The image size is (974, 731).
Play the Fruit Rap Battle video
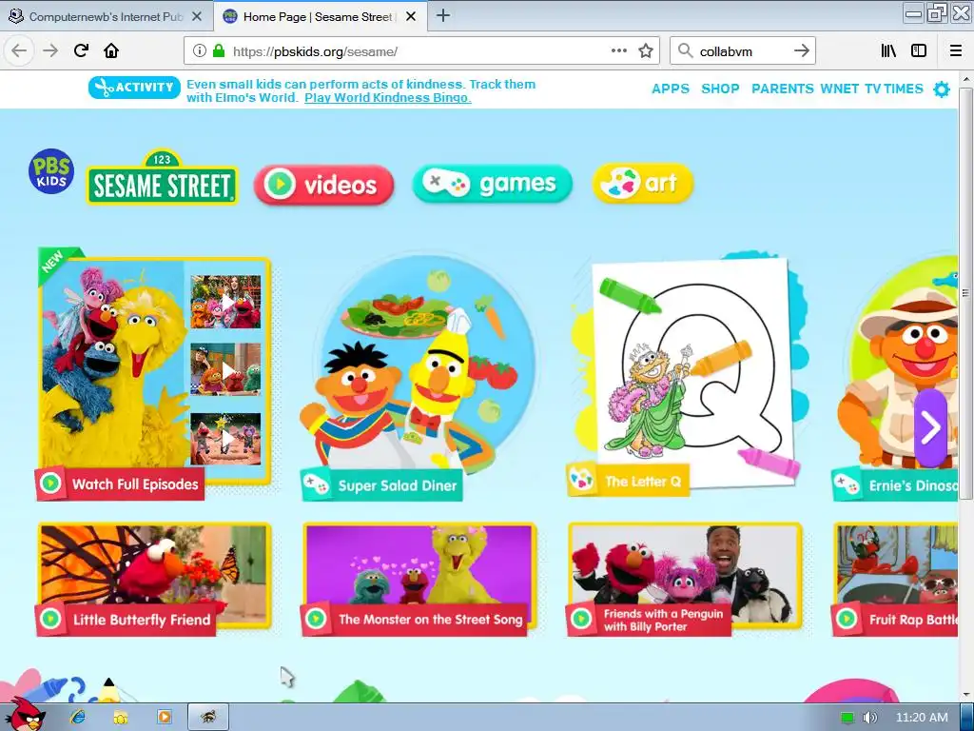click(896, 580)
